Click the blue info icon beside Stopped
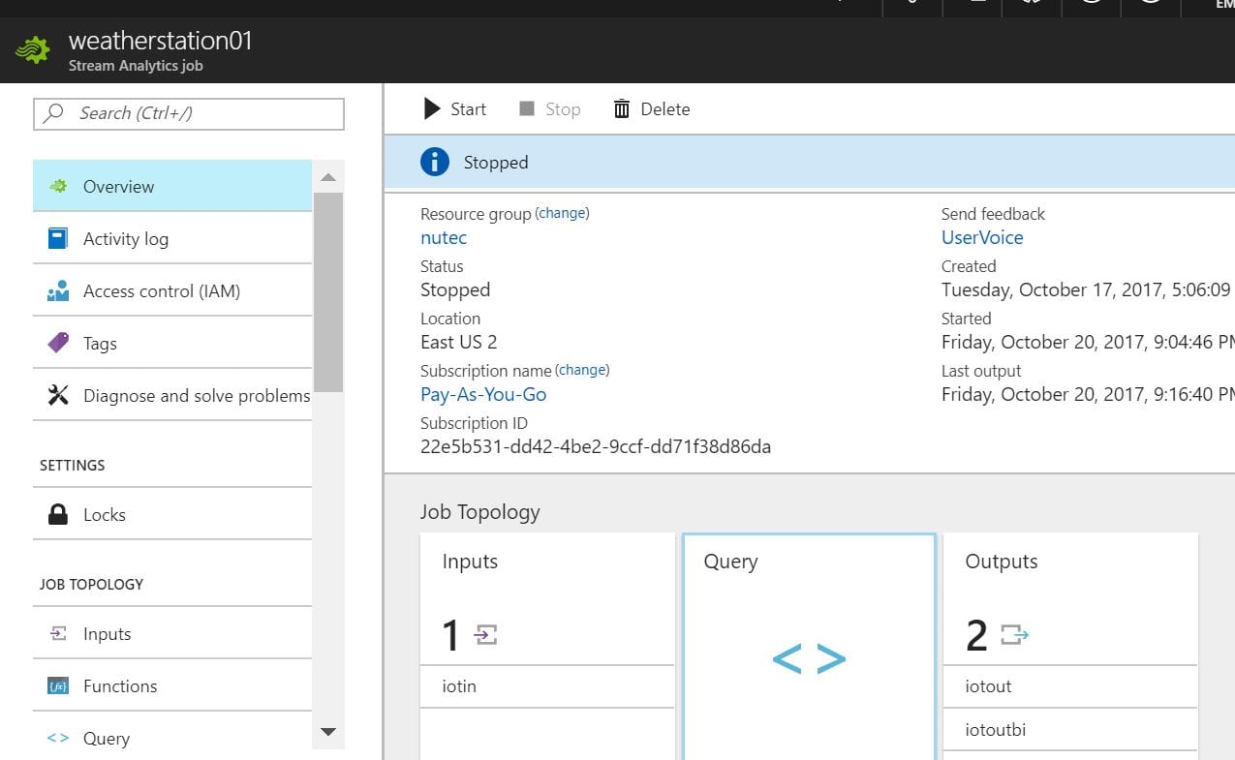Viewport: 1235px width, 760px height. tap(435, 162)
